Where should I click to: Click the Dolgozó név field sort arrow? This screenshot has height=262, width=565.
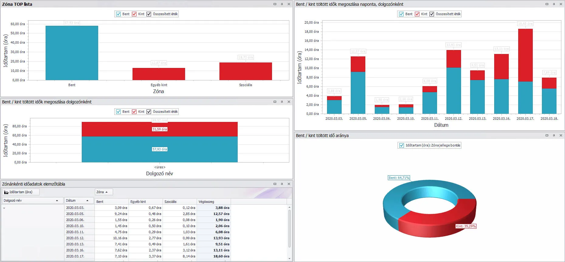57,201
